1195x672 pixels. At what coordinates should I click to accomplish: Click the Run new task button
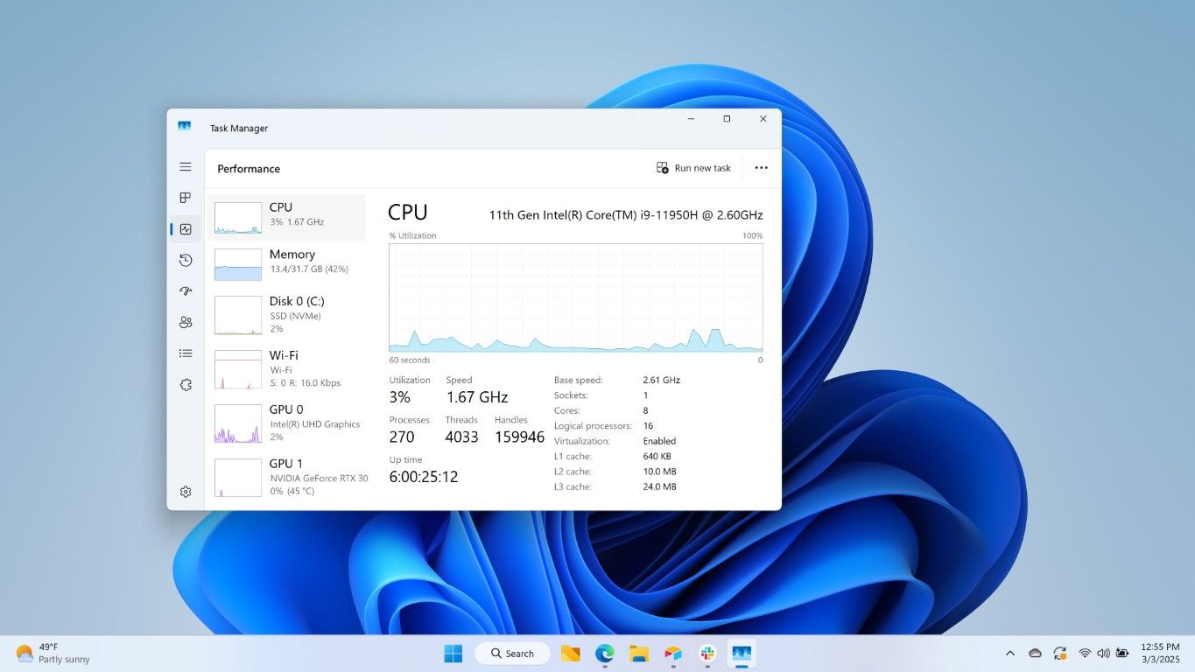[x=693, y=167]
